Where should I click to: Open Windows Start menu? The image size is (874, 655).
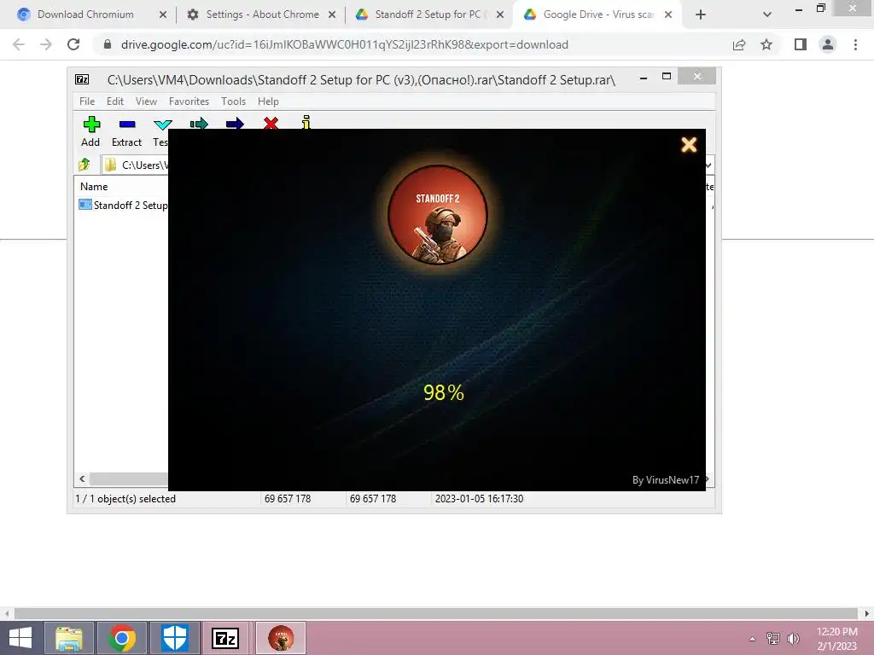[20, 638]
